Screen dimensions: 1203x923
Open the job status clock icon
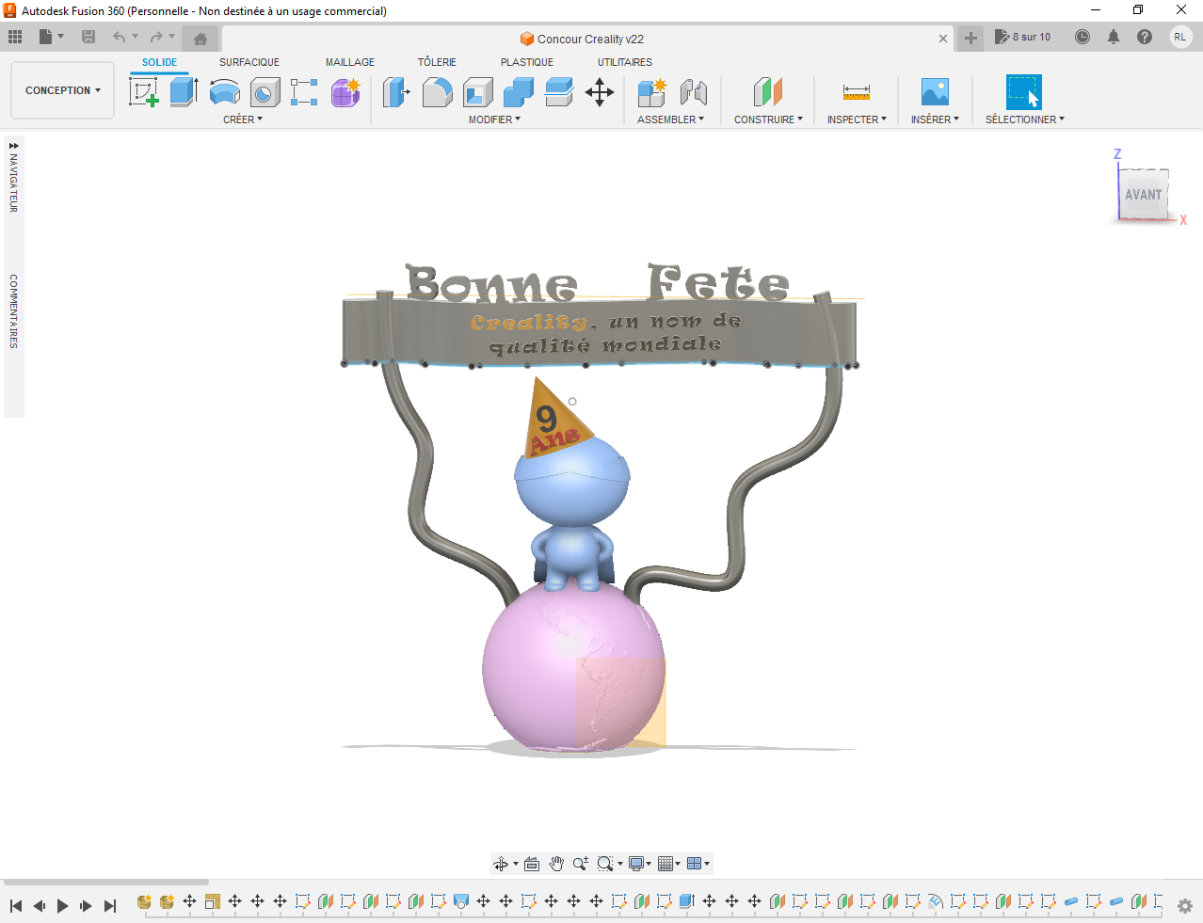1083,37
